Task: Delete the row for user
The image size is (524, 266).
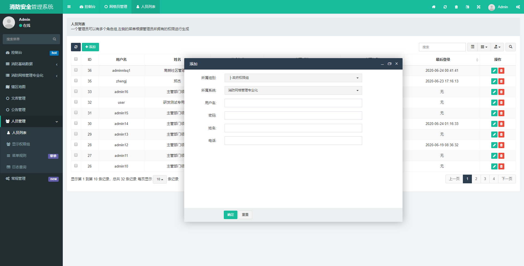Action: pyautogui.click(x=501, y=103)
